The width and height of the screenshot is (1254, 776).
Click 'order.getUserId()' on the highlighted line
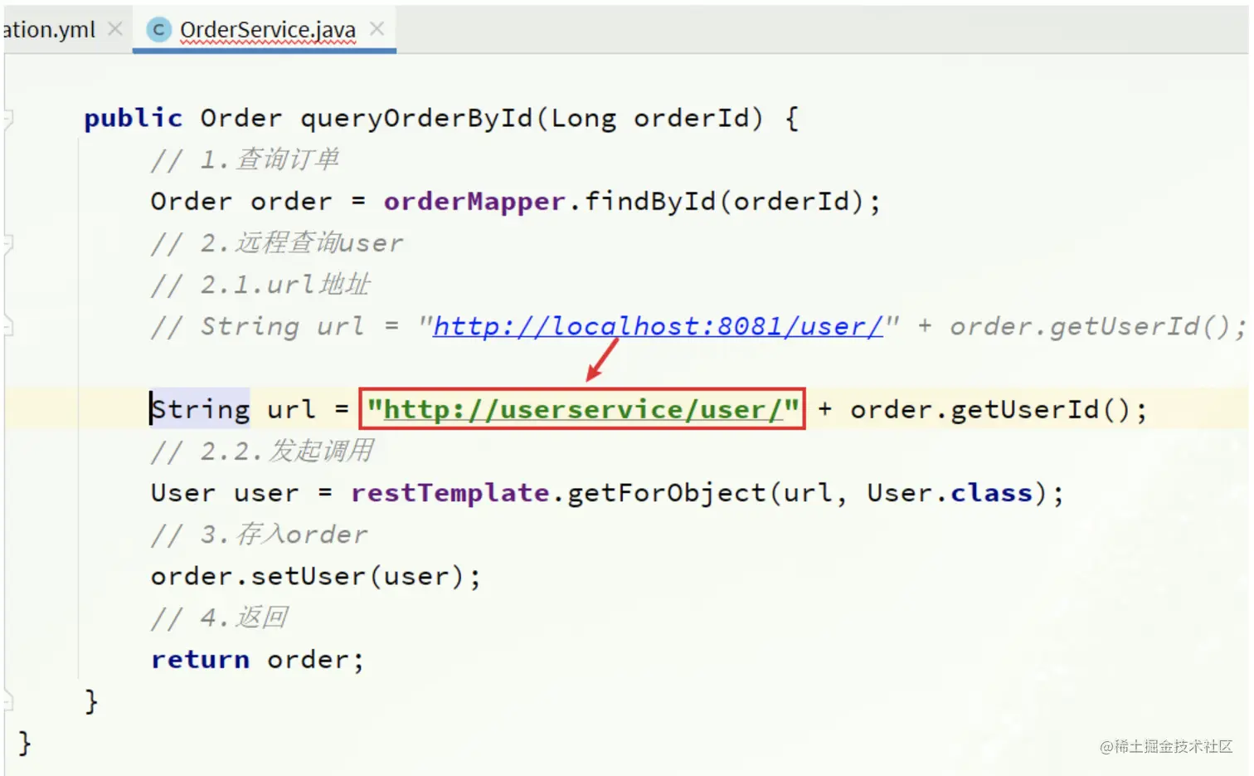click(x=990, y=409)
